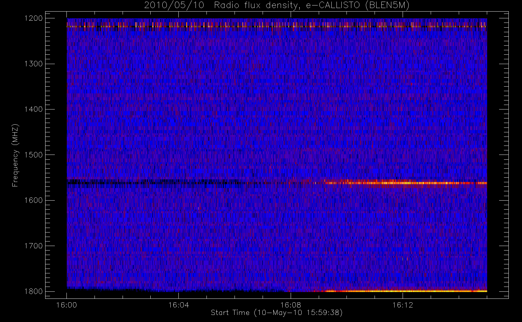Click the 1300 frequency tick label
522x322 pixels.
(34, 64)
